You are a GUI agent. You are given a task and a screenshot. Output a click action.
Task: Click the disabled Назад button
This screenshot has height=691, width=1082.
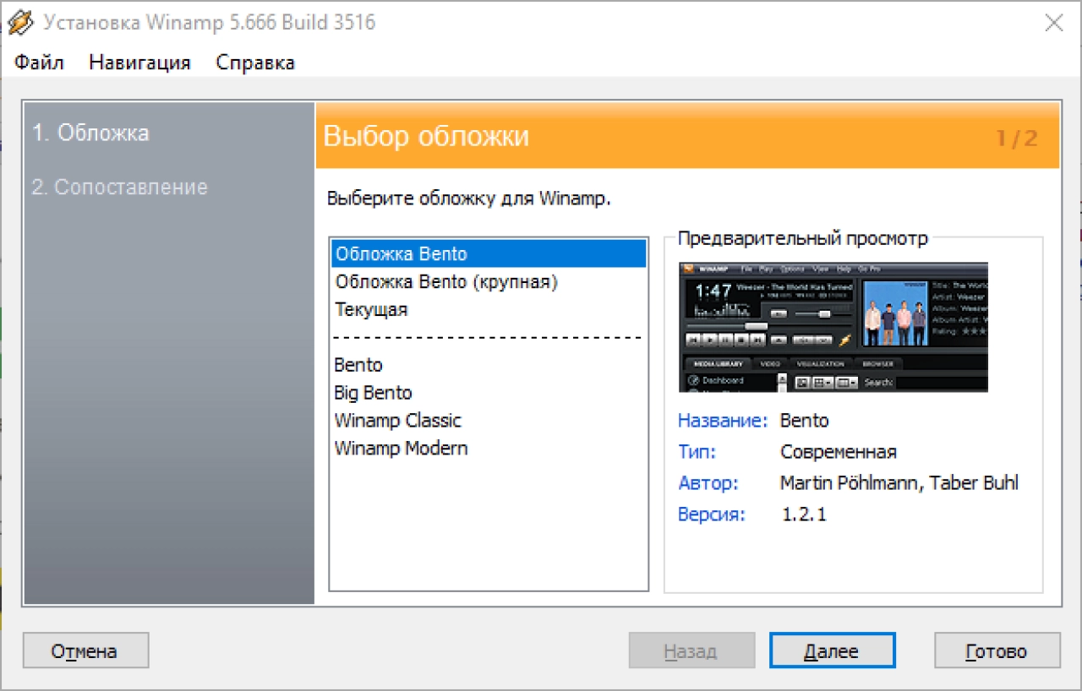[691, 651]
